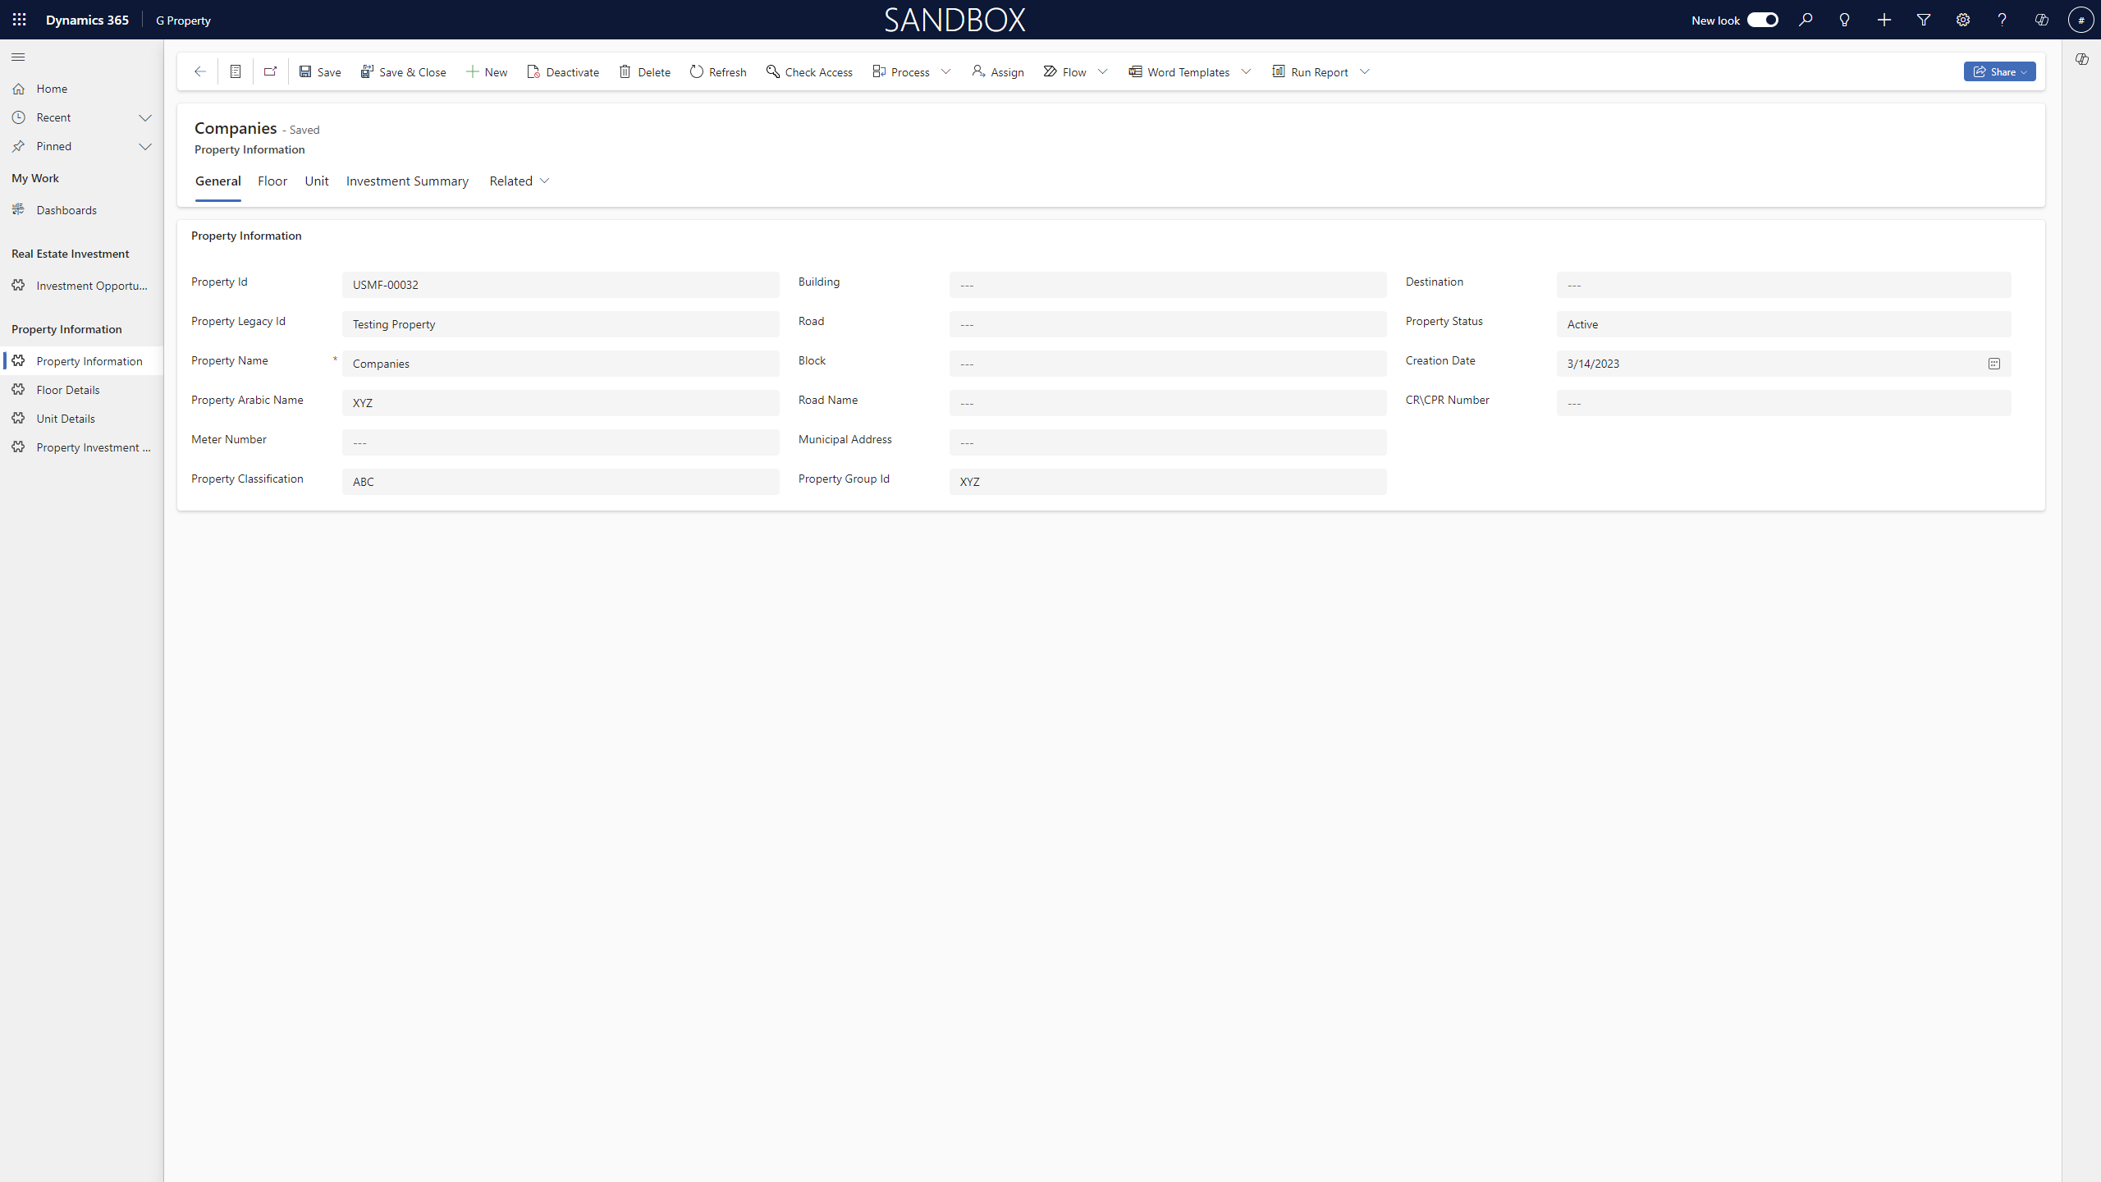This screenshot has width=2101, height=1182.
Task: Click the calendar icon in Creation Date
Action: [x=1994, y=364]
